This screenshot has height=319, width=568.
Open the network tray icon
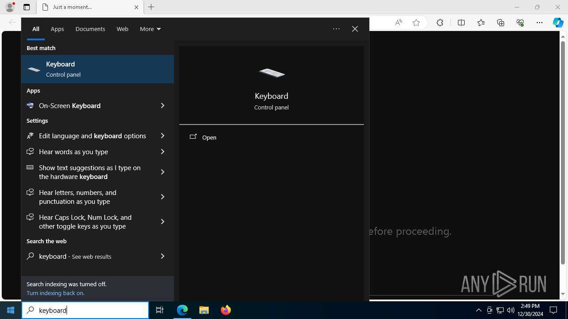[x=500, y=310]
